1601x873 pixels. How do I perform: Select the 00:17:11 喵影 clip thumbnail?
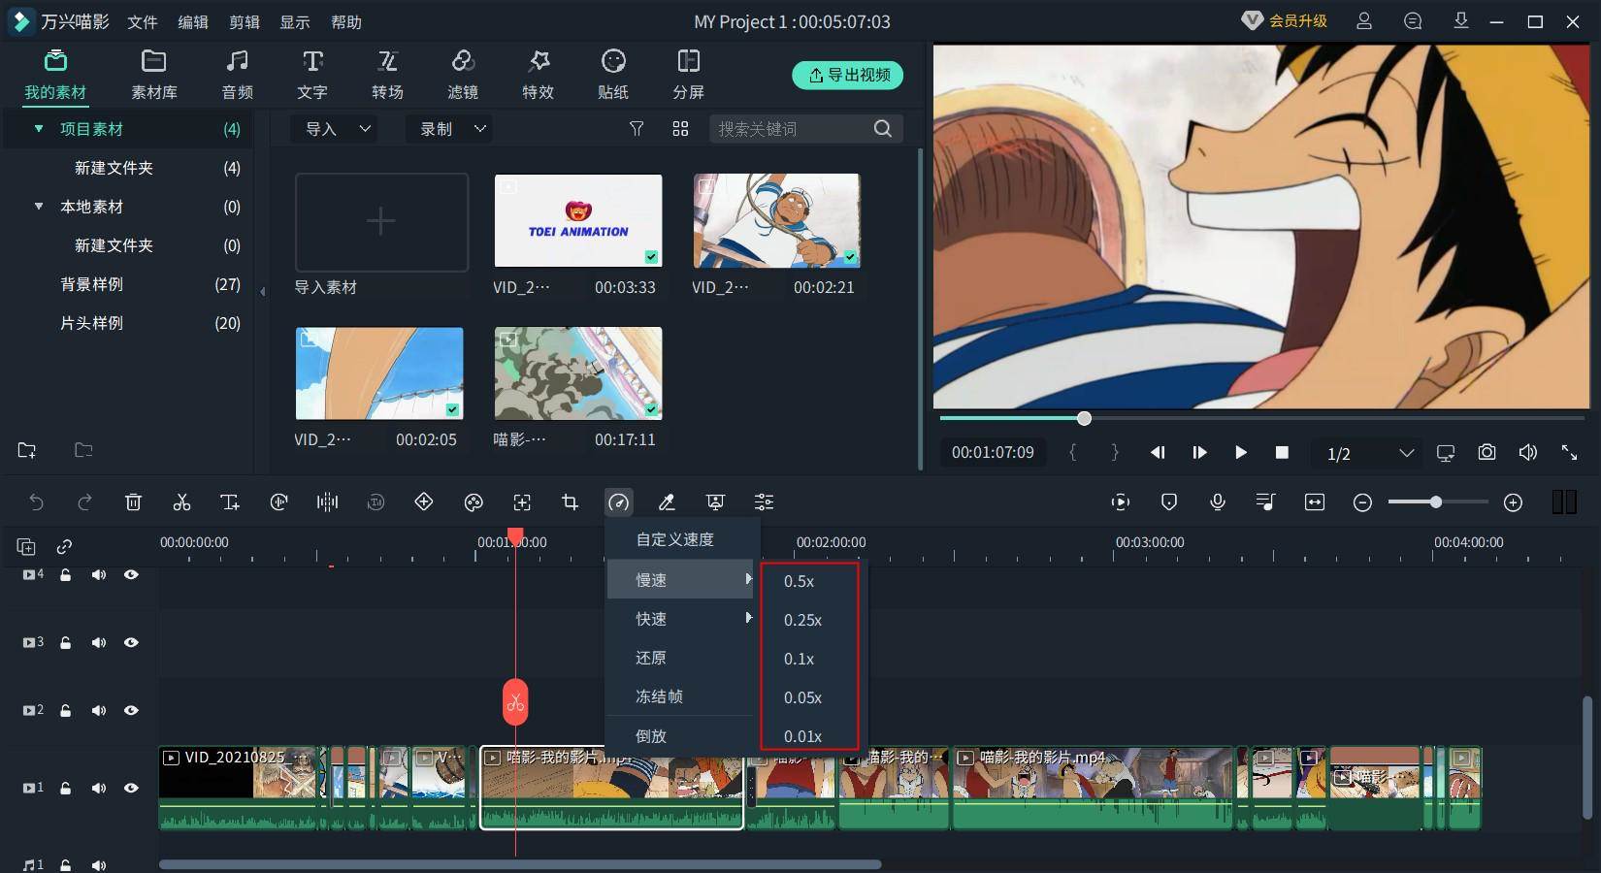coord(578,373)
